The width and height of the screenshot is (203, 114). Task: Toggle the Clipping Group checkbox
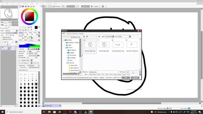click(1, 37)
